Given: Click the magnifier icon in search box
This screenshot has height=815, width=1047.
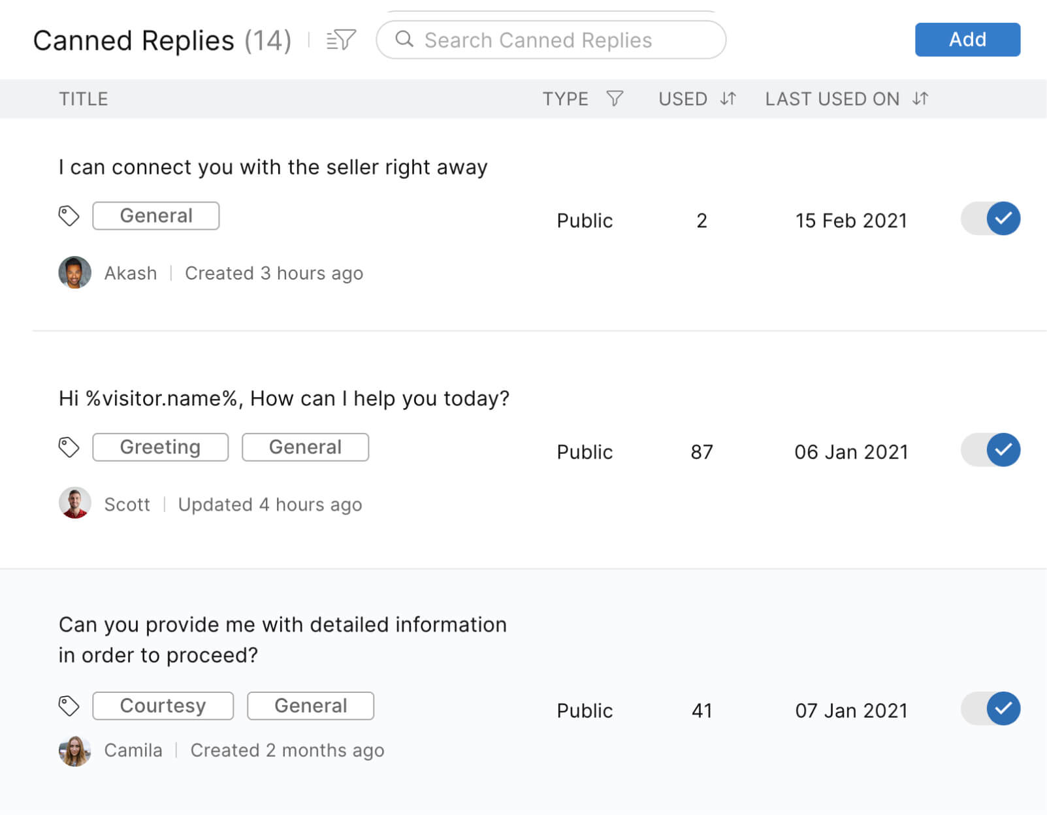Looking at the screenshot, I should pos(404,39).
